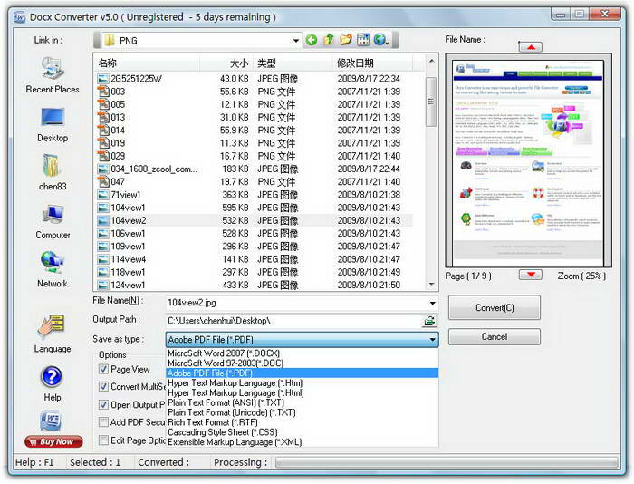This screenshot has width=634, height=484.
Task: Go to next preview page red down arrow
Action: [531, 275]
